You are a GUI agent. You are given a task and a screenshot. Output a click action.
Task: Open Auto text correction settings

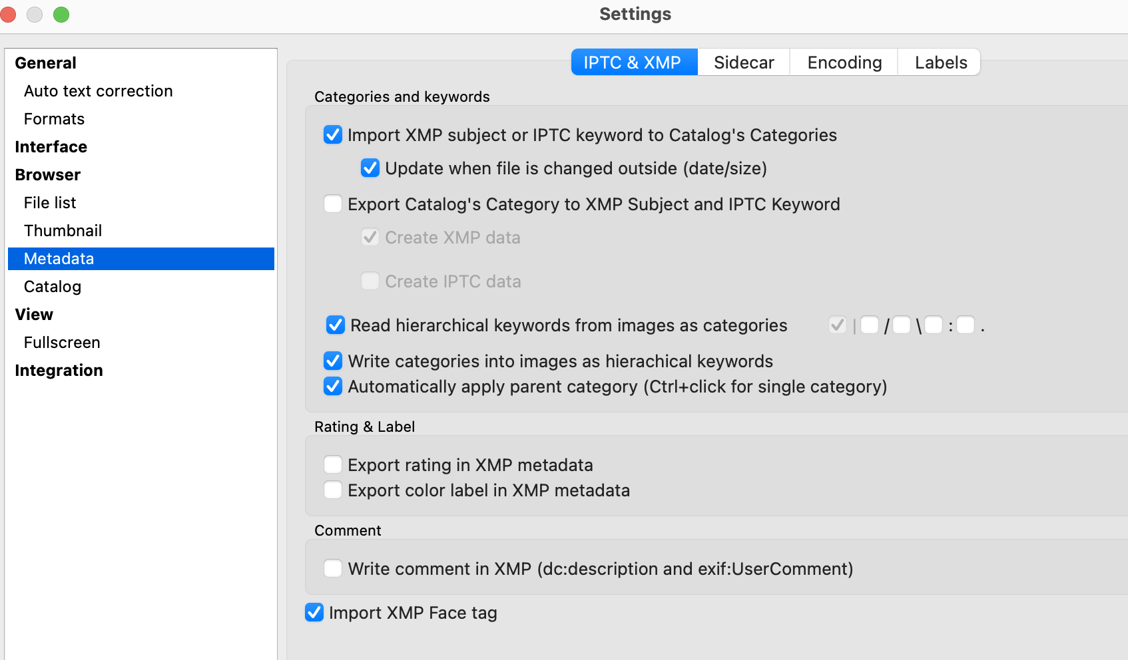tap(98, 91)
